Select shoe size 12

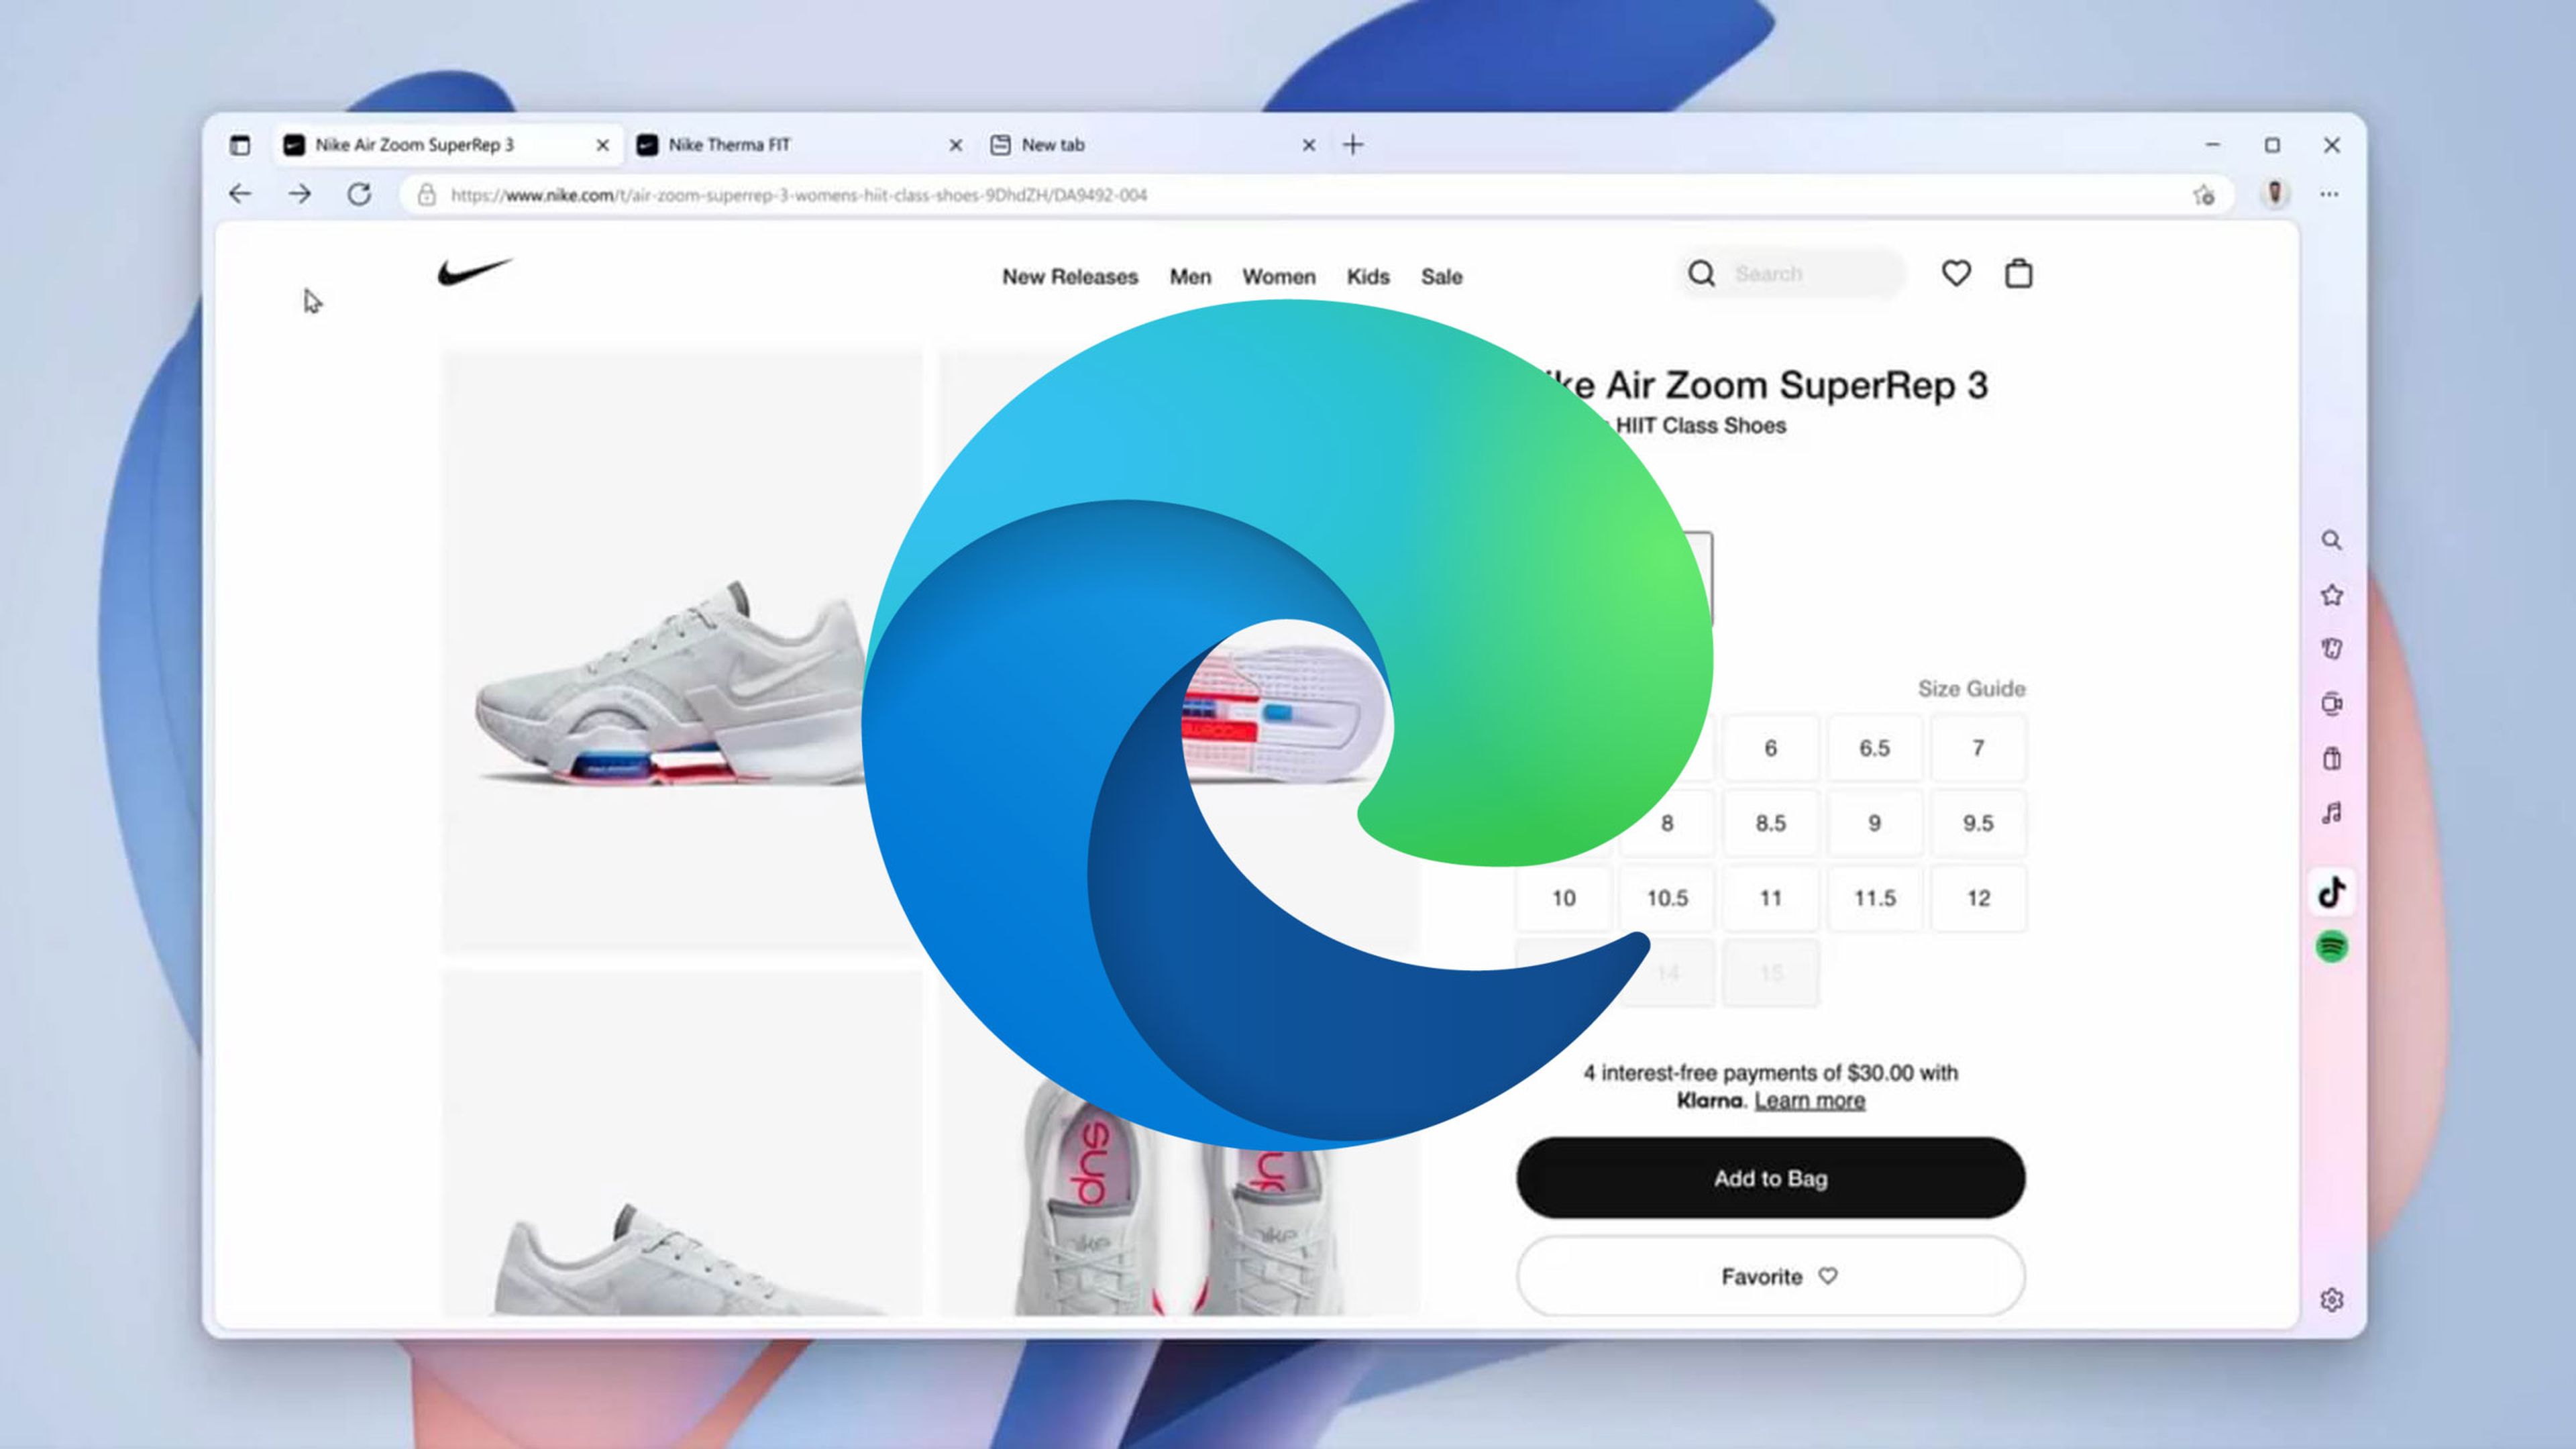1978,898
